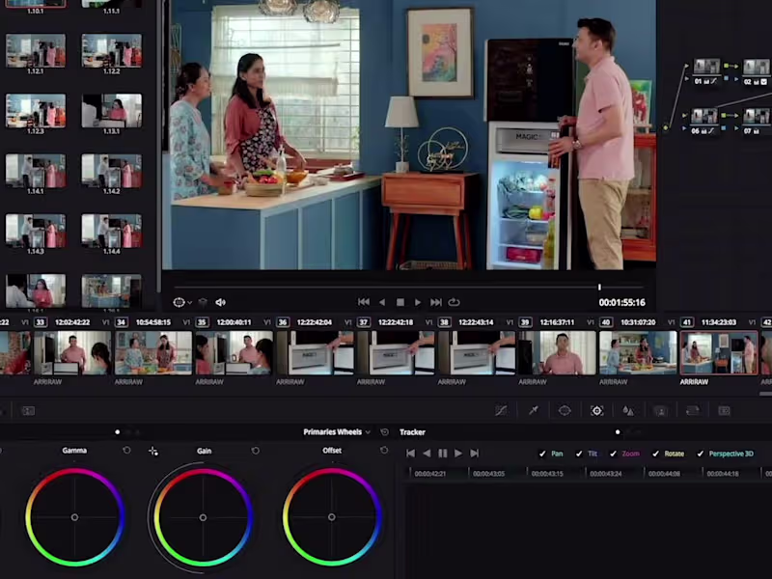Screen dimensions: 772x579
Task: Click tracker ruler timecode 00:00:43:05
Action: 489,474
